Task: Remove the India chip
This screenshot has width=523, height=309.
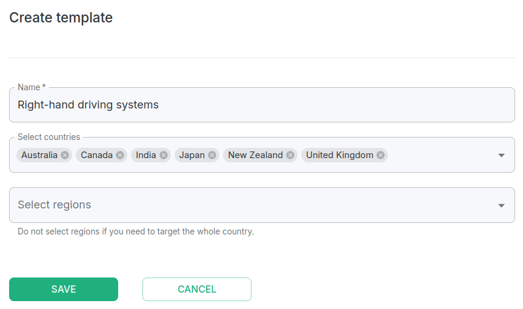Action: pyautogui.click(x=164, y=155)
